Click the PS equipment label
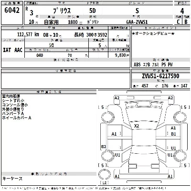This screenshot has height=191, width=191. tap(164, 64)
